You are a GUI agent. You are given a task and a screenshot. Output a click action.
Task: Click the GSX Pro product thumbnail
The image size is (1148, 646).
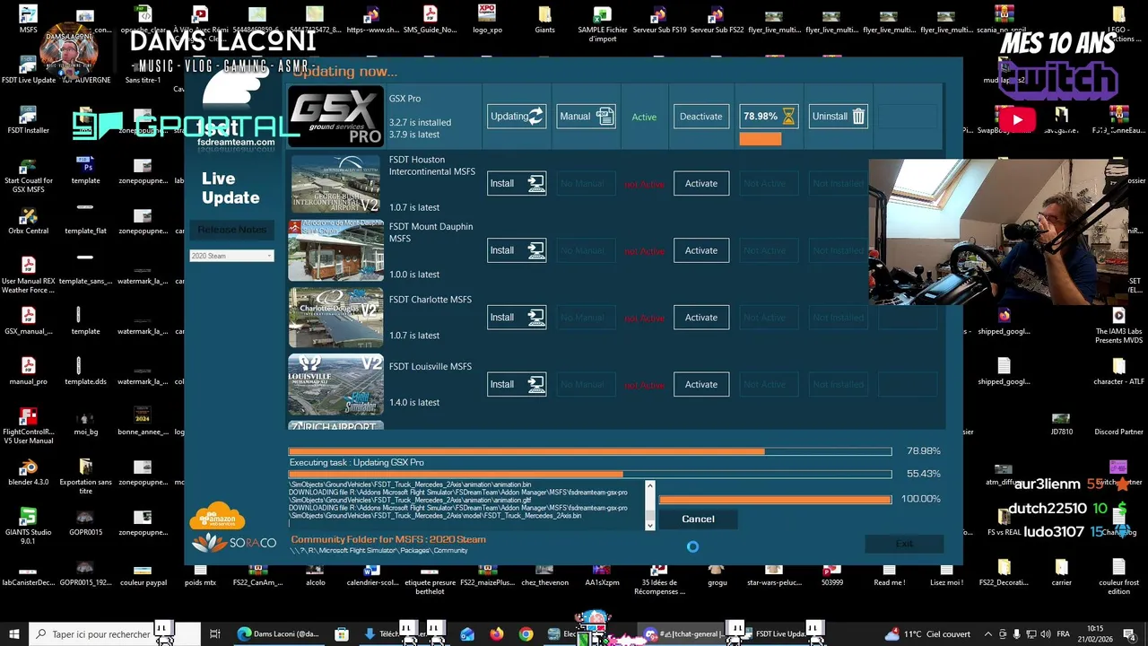[335, 116]
